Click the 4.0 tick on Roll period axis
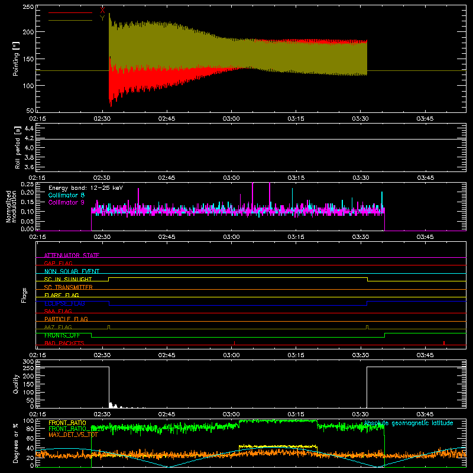The image size is (473, 473). (29, 148)
